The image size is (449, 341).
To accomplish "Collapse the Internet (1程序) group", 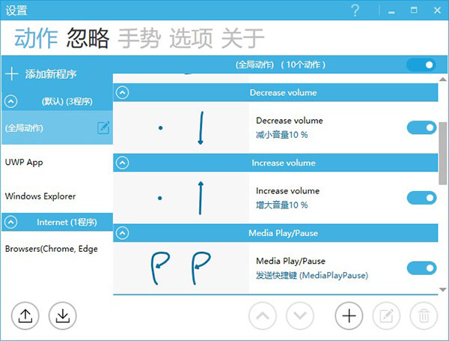I will [x=11, y=222].
